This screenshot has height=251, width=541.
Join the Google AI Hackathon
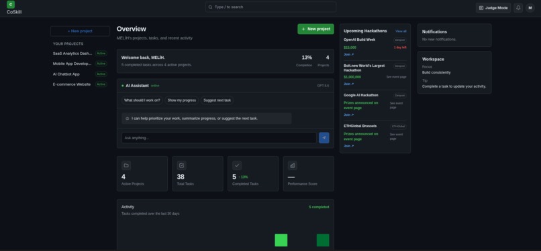click(348, 115)
